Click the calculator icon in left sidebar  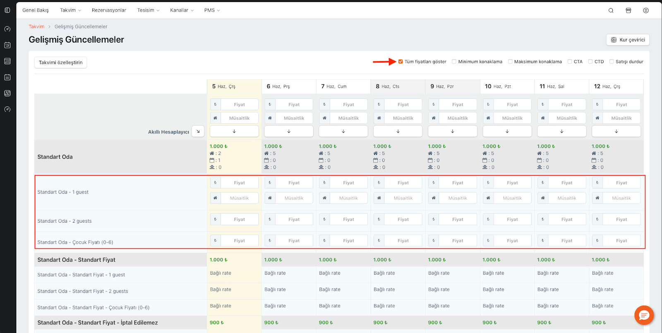(x=7, y=61)
